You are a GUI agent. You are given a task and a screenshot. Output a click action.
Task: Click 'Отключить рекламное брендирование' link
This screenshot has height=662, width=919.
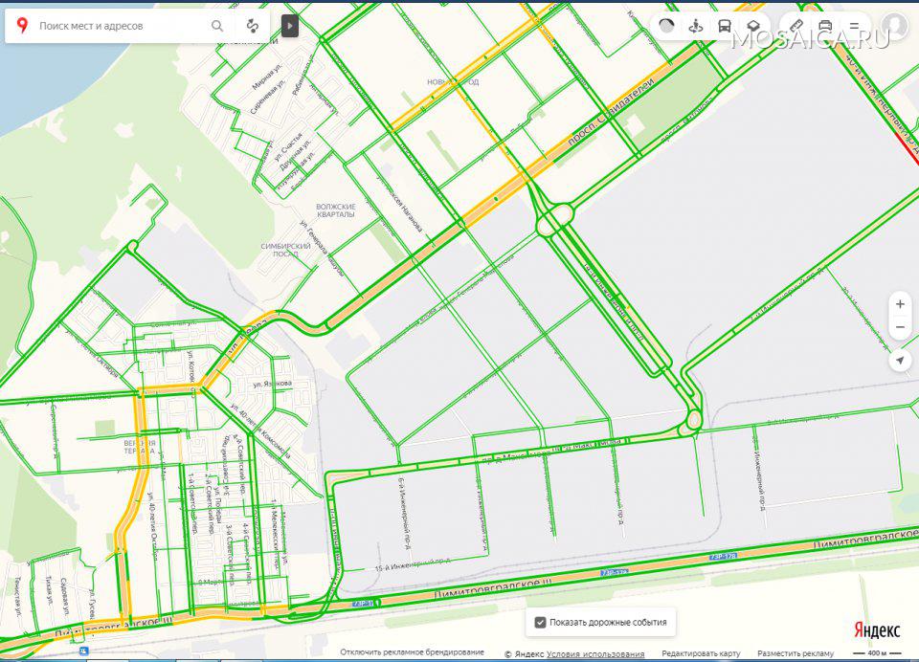[412, 652]
